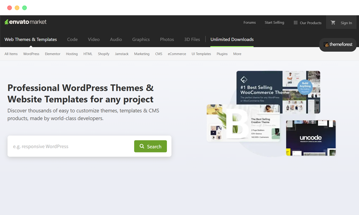Screen dimensions: 359x215
Task: Switch to the 3D Files category
Action: [192, 39]
